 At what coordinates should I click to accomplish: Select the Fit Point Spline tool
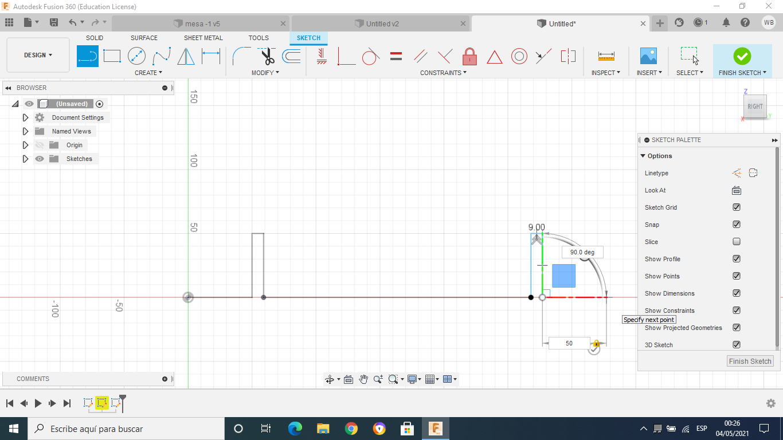pos(161,56)
